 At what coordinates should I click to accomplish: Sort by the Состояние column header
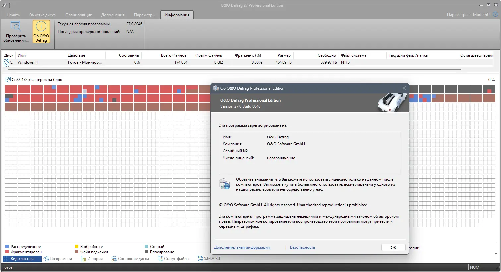tap(123, 55)
